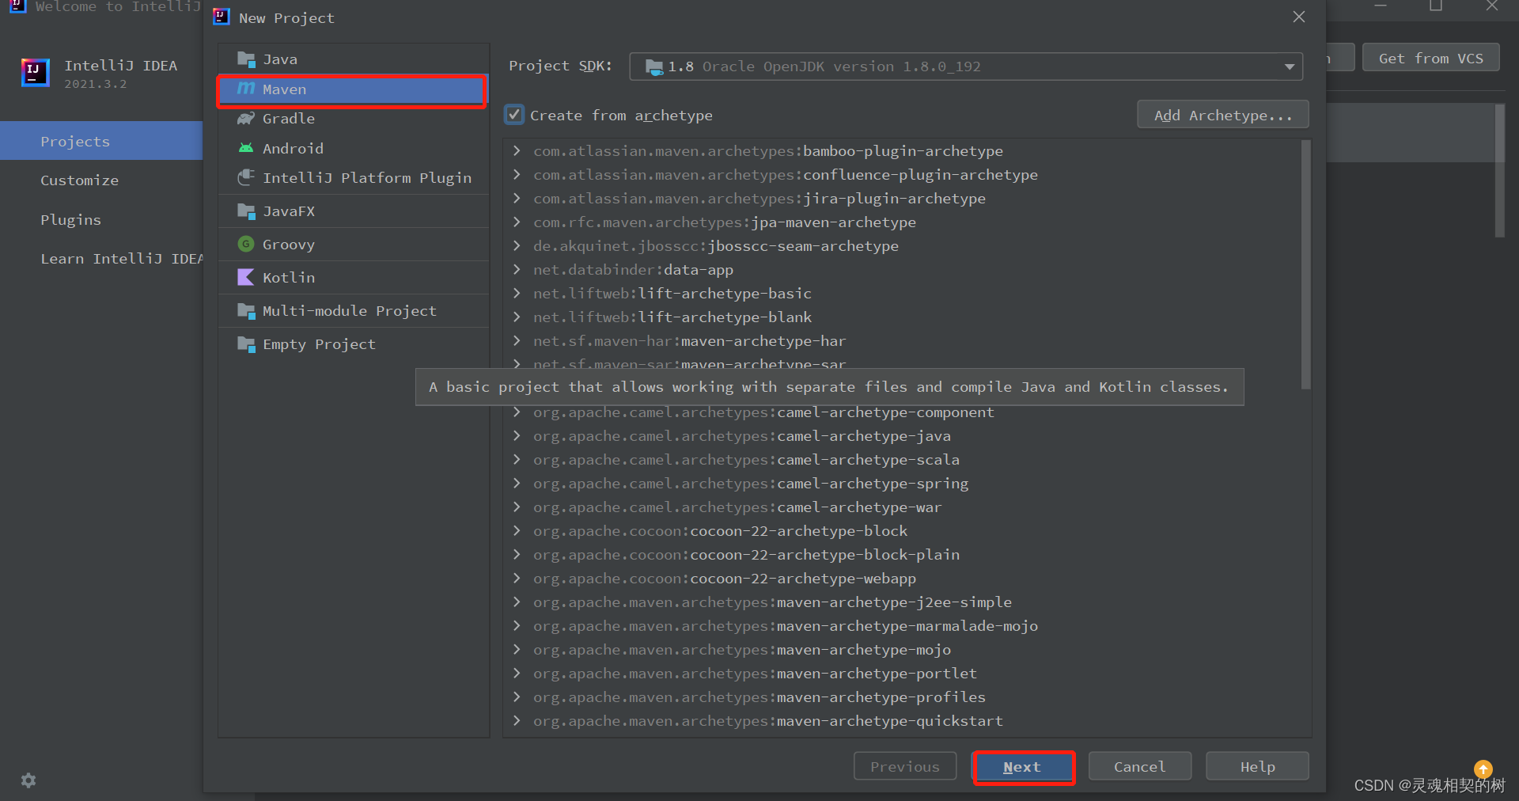
Task: Open Learn IntelliJ IDEA tab
Action: 101,259
